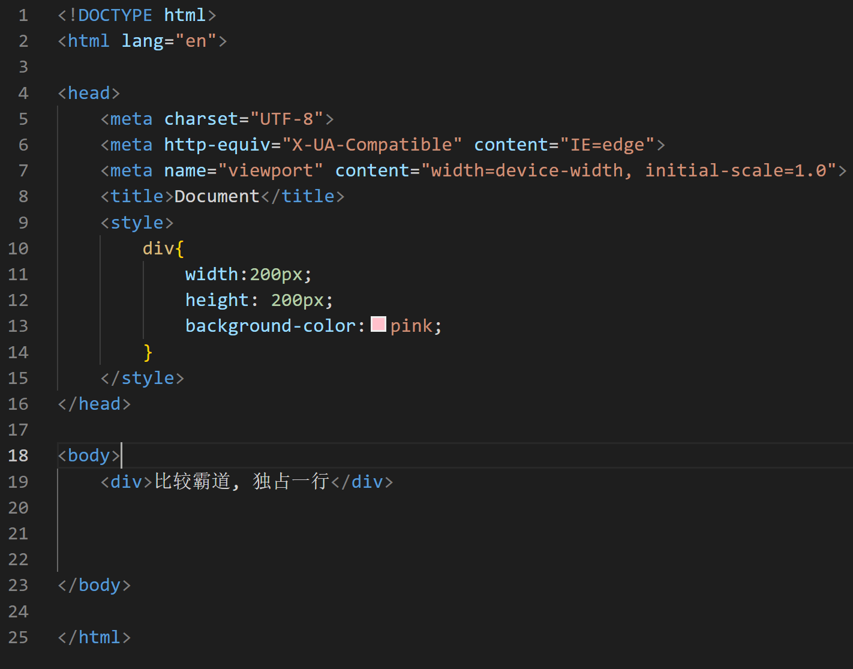Click the lang attribute value "en"
This screenshot has height=669, width=853.
(x=196, y=41)
